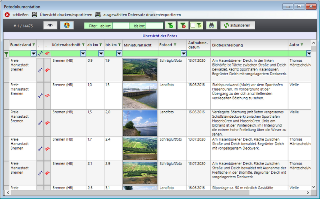Click the vertical scrollbar down arrow
Screen dimensions: 320x199
(314, 187)
